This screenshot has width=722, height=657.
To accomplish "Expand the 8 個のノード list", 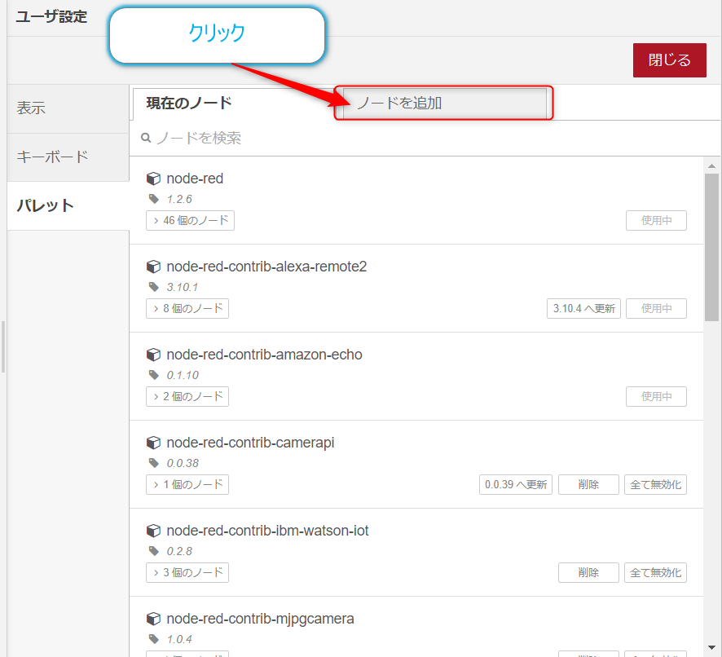I will [x=187, y=308].
